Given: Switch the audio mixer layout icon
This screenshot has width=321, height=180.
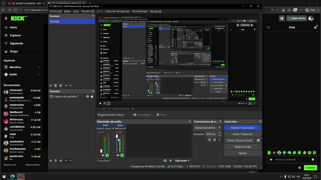Looking at the screenshot, I should click(165, 160).
